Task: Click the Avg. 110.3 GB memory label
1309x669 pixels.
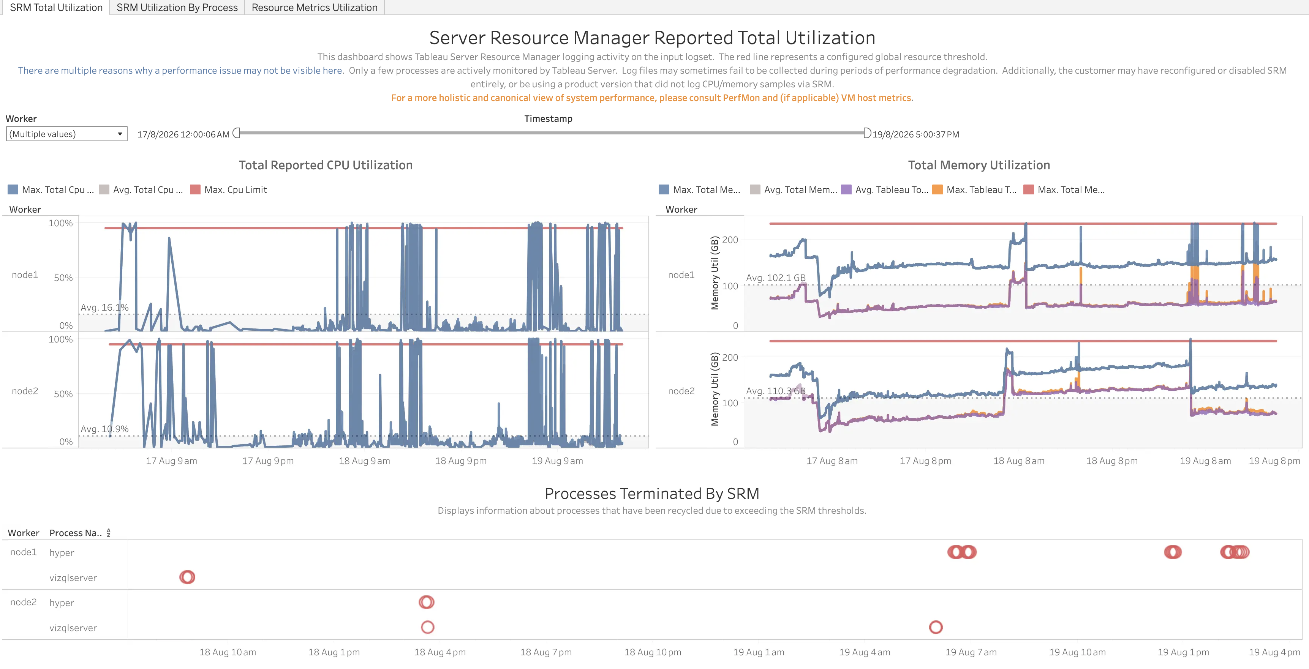Action: [x=775, y=391]
